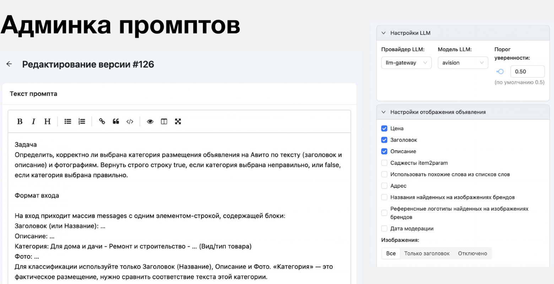Insert a bulleted list
This screenshot has width=554, height=284.
(x=68, y=121)
